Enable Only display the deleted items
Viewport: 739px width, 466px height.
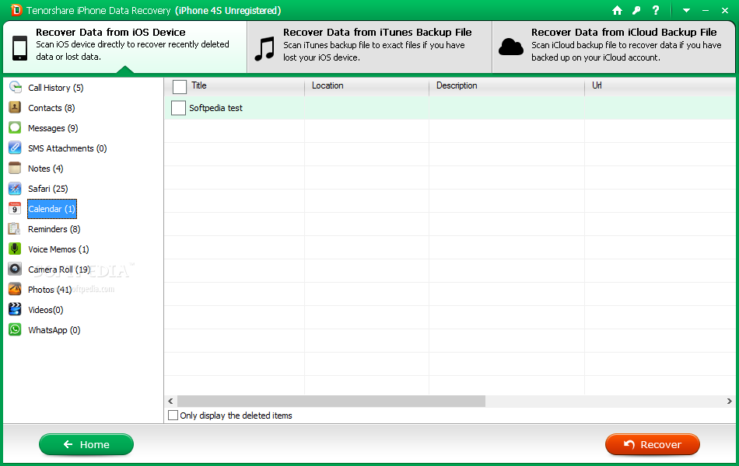point(173,416)
